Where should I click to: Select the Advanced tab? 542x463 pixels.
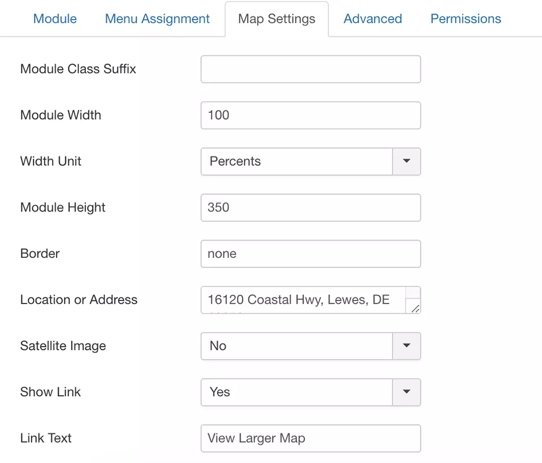click(372, 18)
